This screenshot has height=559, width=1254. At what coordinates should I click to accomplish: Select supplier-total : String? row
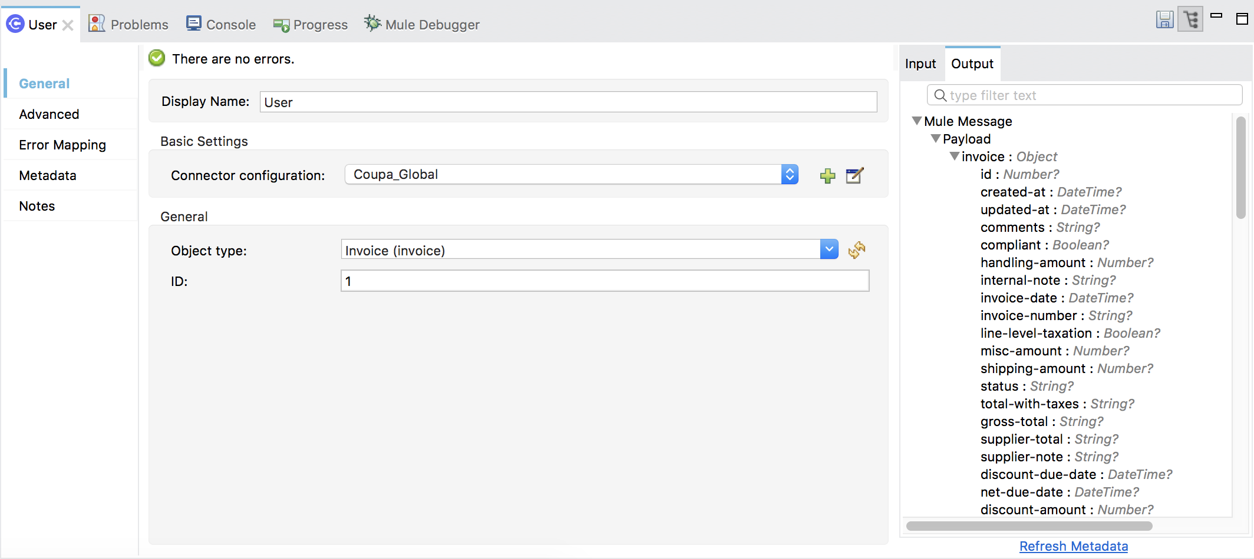[x=1050, y=439]
